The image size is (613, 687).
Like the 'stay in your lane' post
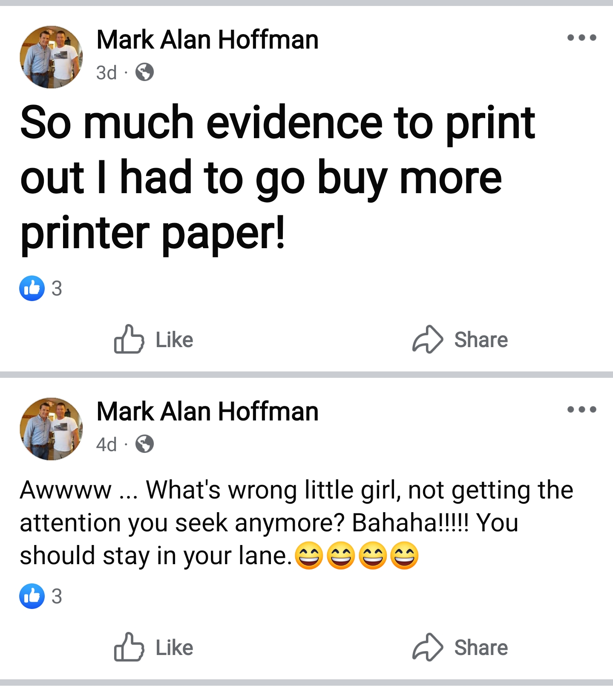(154, 647)
